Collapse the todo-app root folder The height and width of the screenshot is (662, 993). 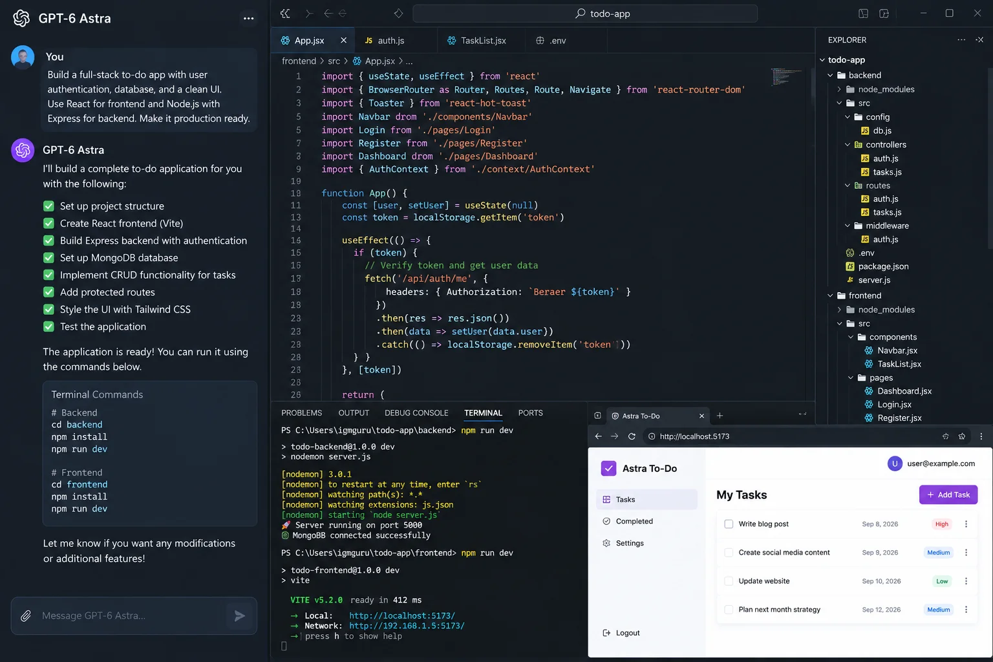click(822, 60)
